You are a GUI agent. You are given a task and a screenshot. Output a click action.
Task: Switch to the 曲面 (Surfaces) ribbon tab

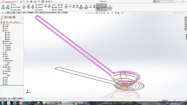coord(14,12)
